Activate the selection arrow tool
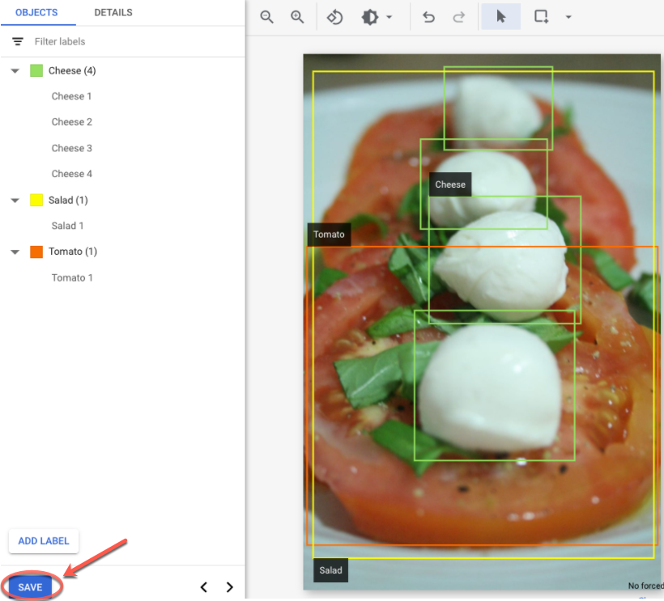This screenshot has height=601, width=664. tap(500, 16)
